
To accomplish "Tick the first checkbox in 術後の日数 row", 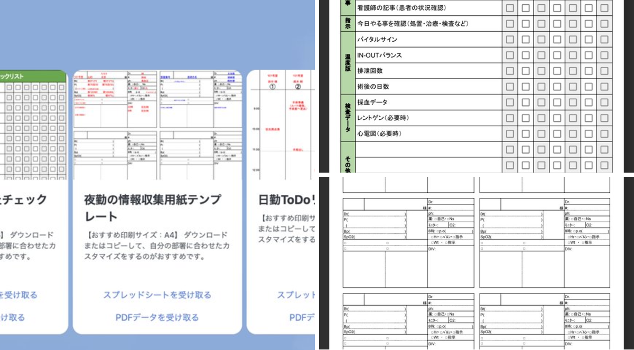I will (510, 87).
